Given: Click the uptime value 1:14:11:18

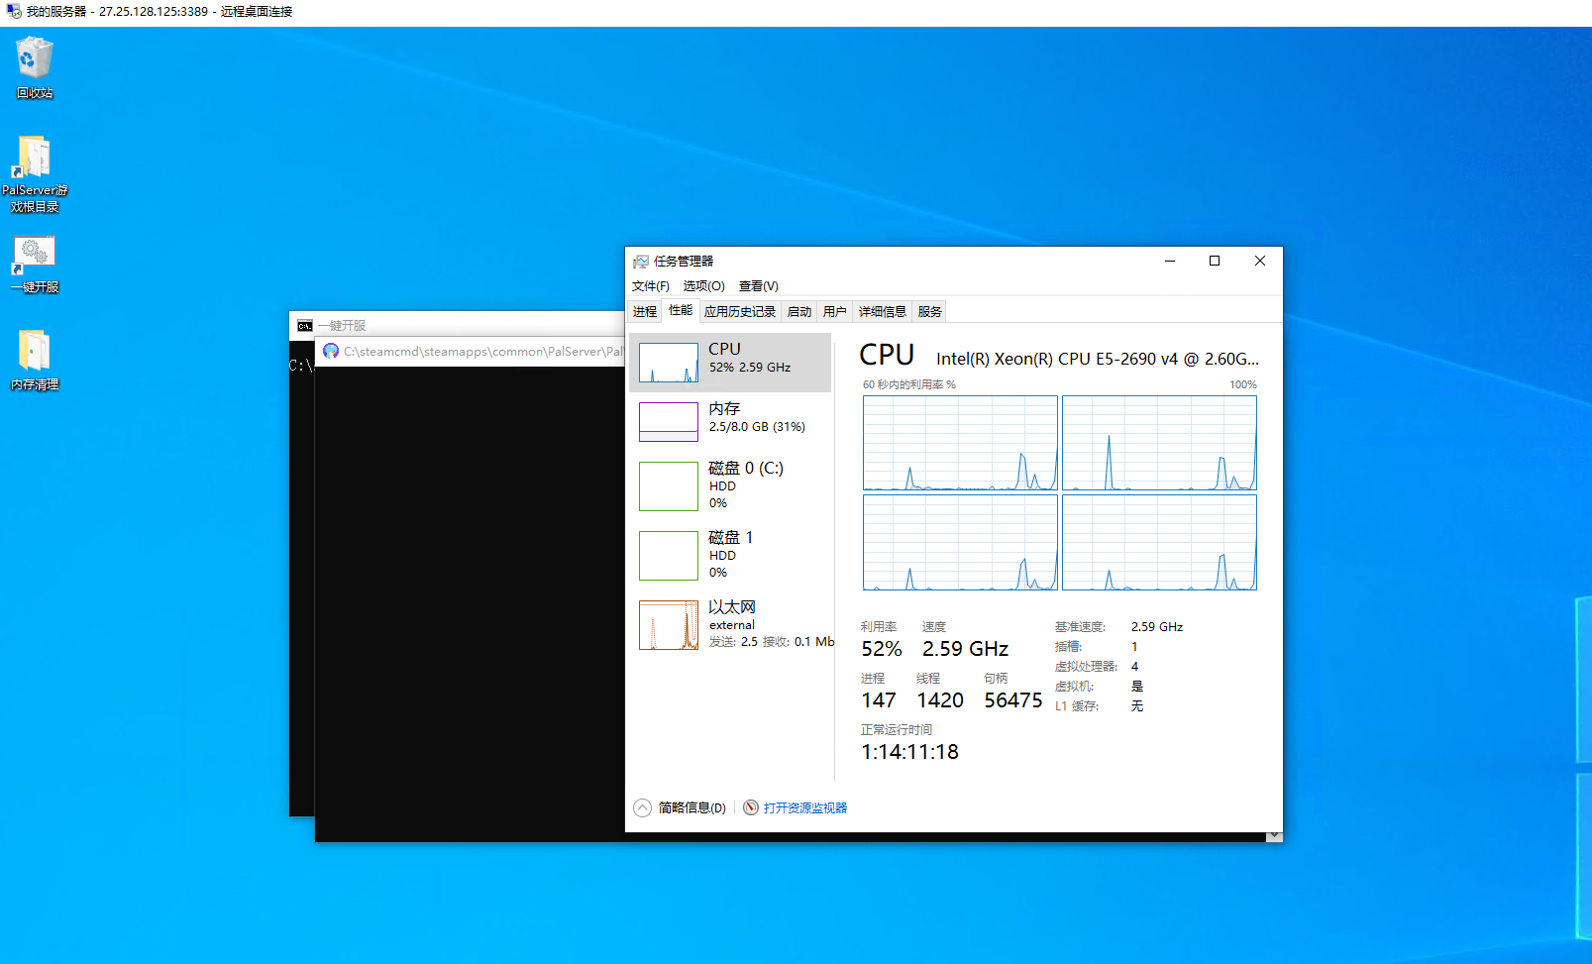Looking at the screenshot, I should click(910, 752).
